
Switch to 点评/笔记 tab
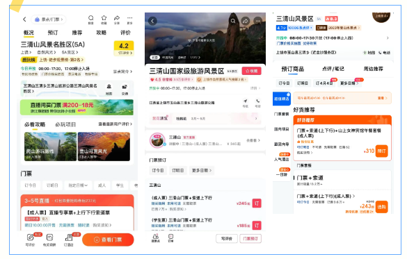coord(333,69)
